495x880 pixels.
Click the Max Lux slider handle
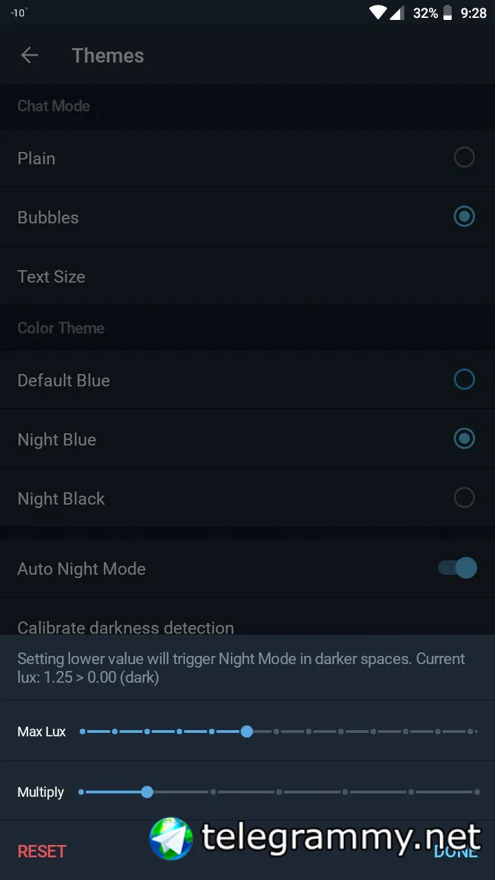247,731
